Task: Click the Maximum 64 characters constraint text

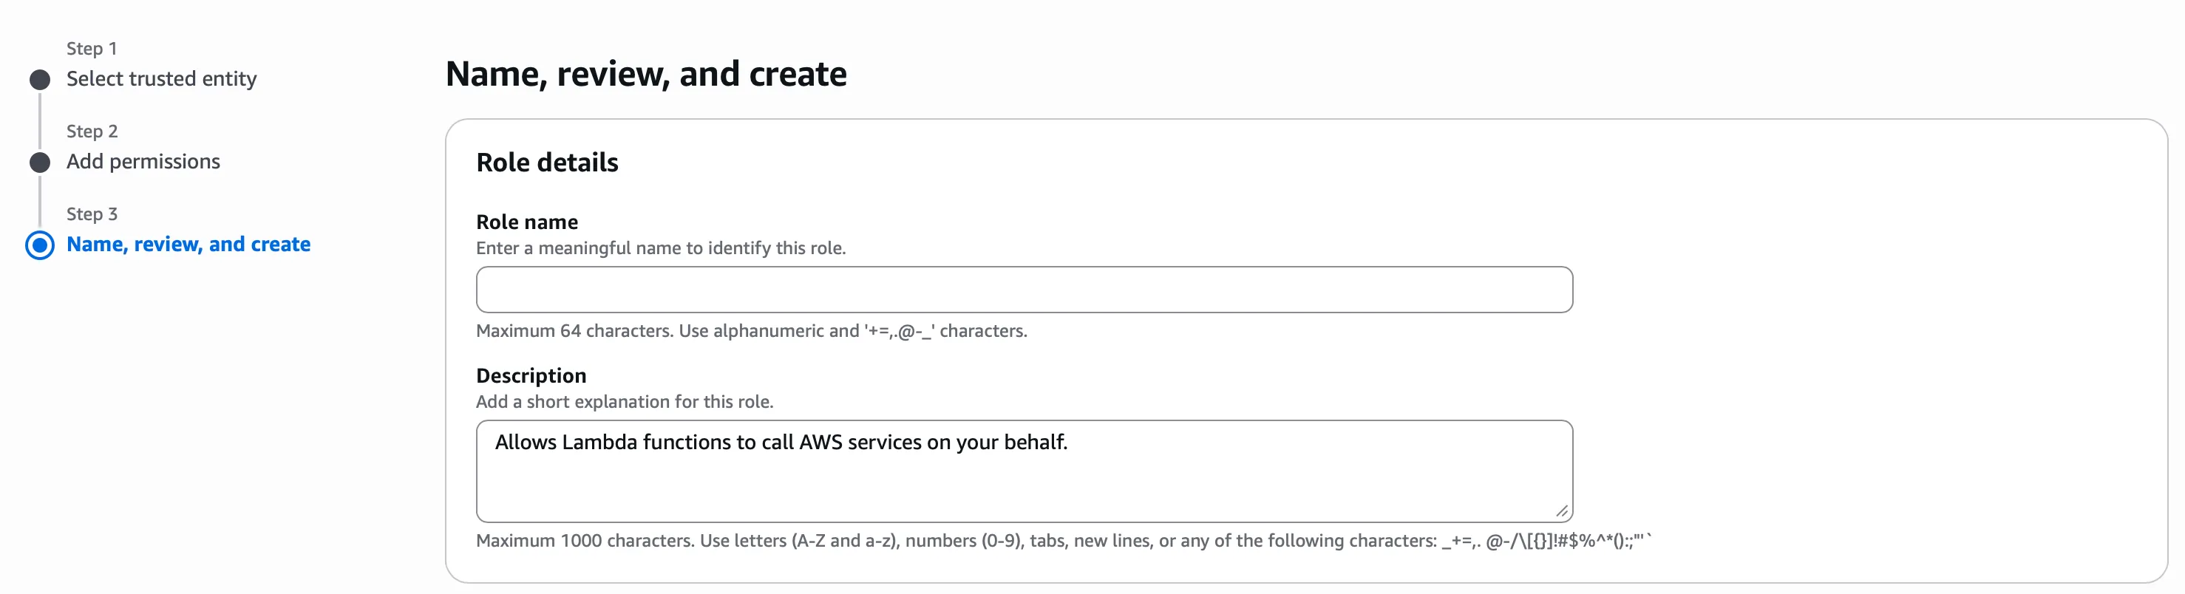Action: tap(751, 331)
